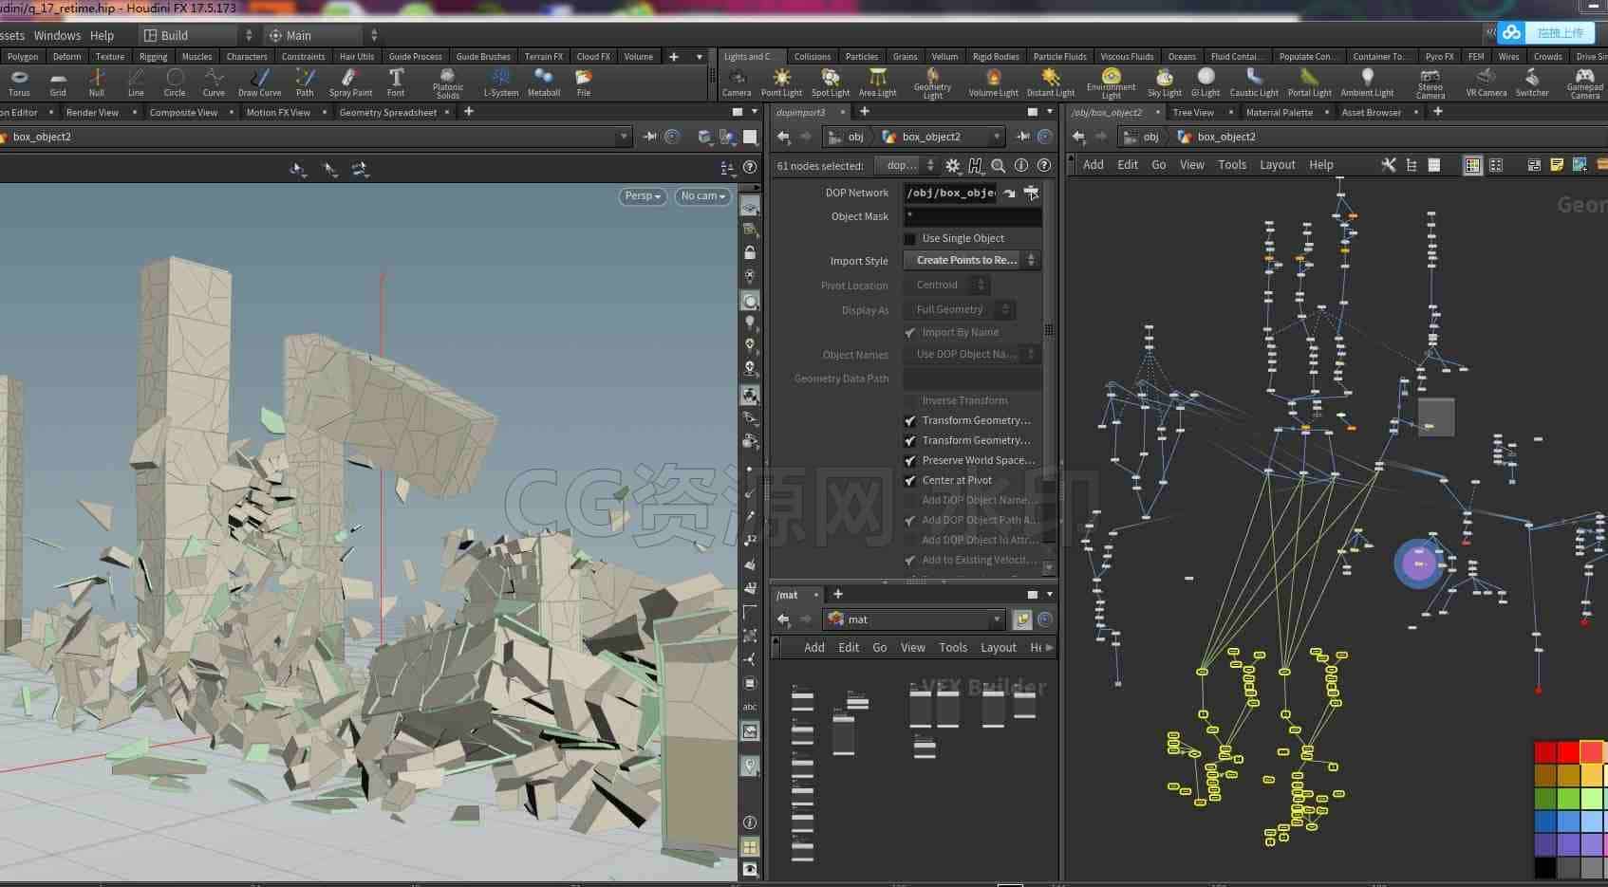Viewport: 1608px width, 887px height.
Task: Create an Environment Light
Action: point(1111,83)
